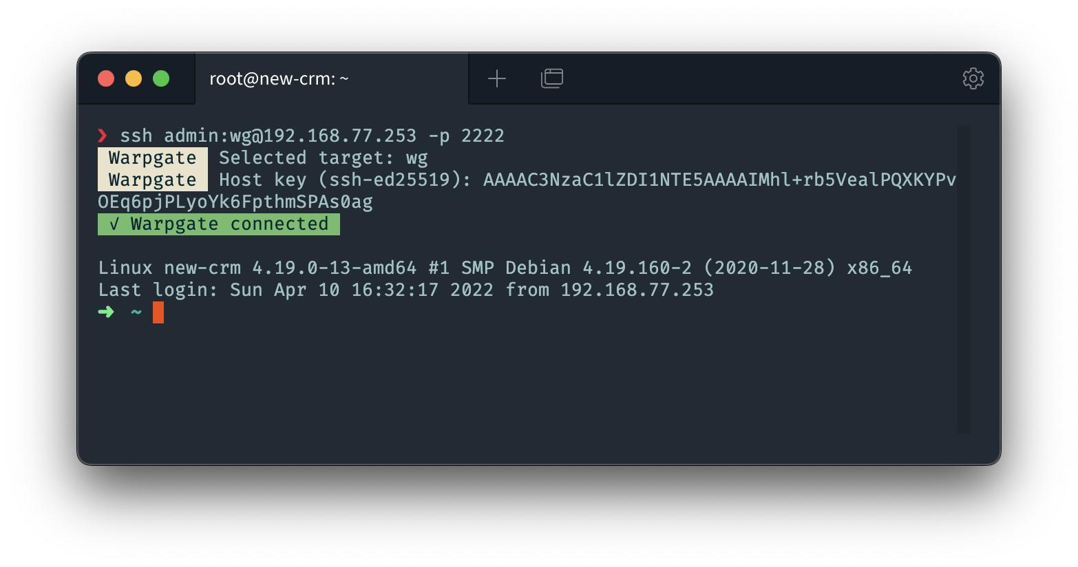Image resolution: width=1078 pixels, height=567 pixels.
Task: Click the tilde directory in the prompt
Action: coord(136,312)
